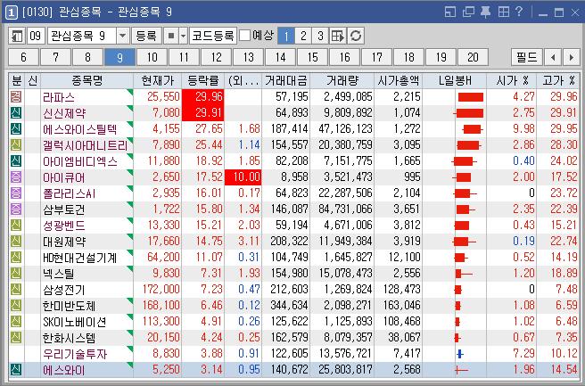The height and width of the screenshot is (386, 585).
Task: Open the dropdown arrow beside the stop button
Action: (x=183, y=37)
